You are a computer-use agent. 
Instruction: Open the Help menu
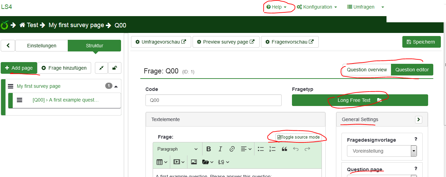pyautogui.click(x=276, y=7)
